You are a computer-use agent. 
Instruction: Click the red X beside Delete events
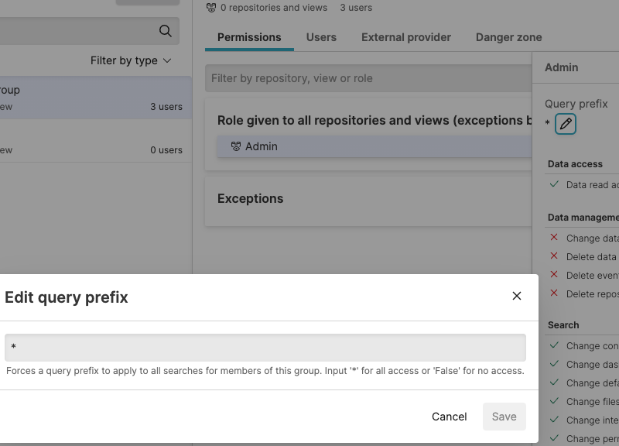click(554, 275)
